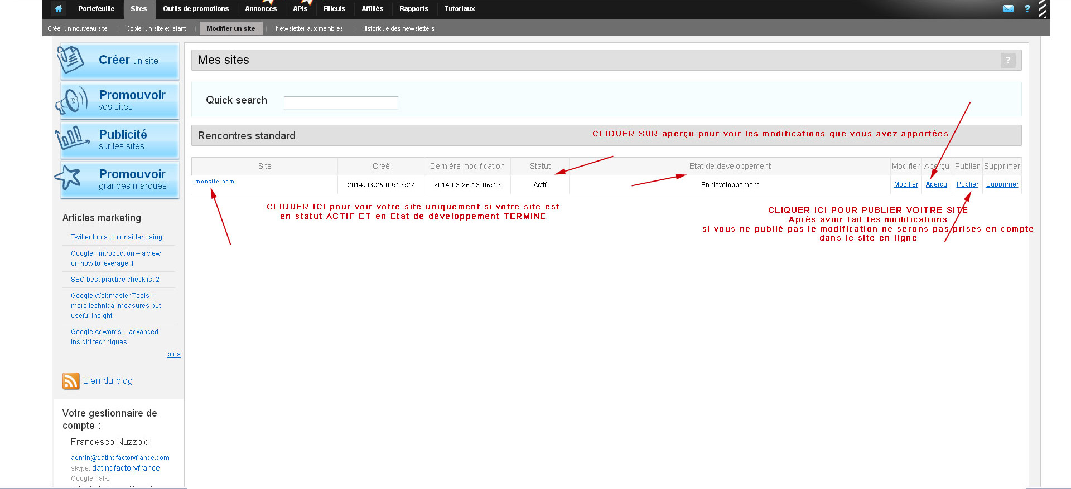
Task: Focus the Quick search field
Action: (341, 103)
